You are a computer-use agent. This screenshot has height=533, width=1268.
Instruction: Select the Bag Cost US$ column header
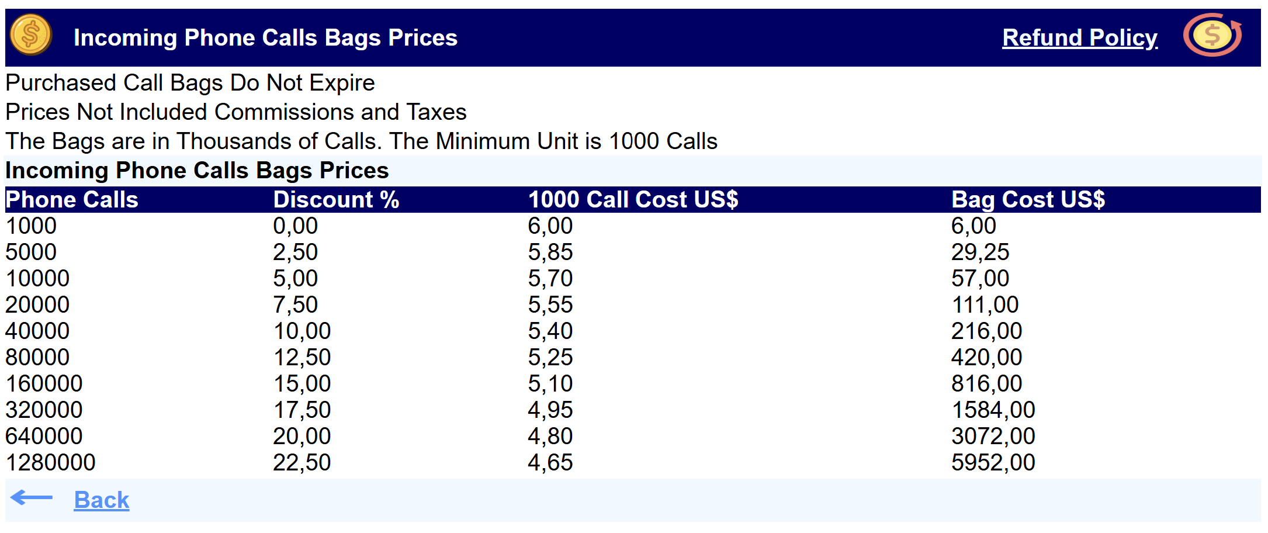(1028, 200)
